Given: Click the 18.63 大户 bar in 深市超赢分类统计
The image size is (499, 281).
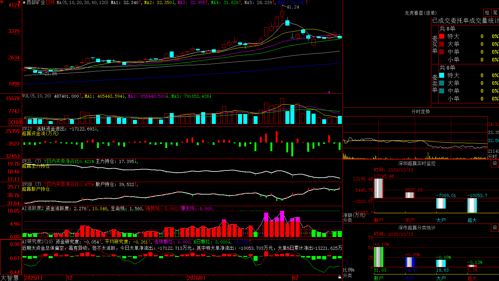Looking at the screenshot, I should [441, 264].
